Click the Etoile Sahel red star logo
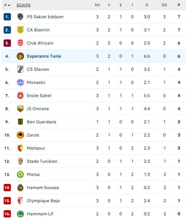This screenshot has height=219, width=186. pos(20,95)
